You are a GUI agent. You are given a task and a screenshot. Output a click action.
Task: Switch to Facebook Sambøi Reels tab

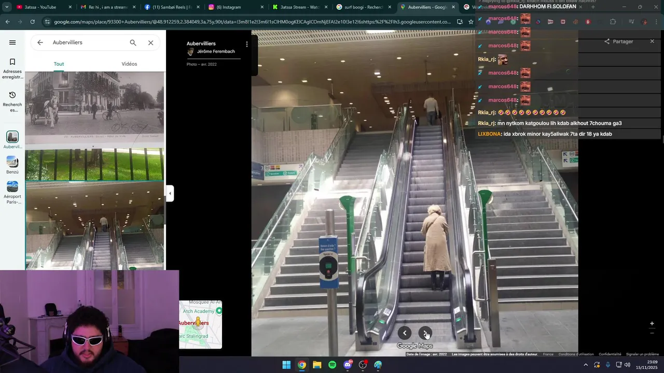tap(171, 7)
